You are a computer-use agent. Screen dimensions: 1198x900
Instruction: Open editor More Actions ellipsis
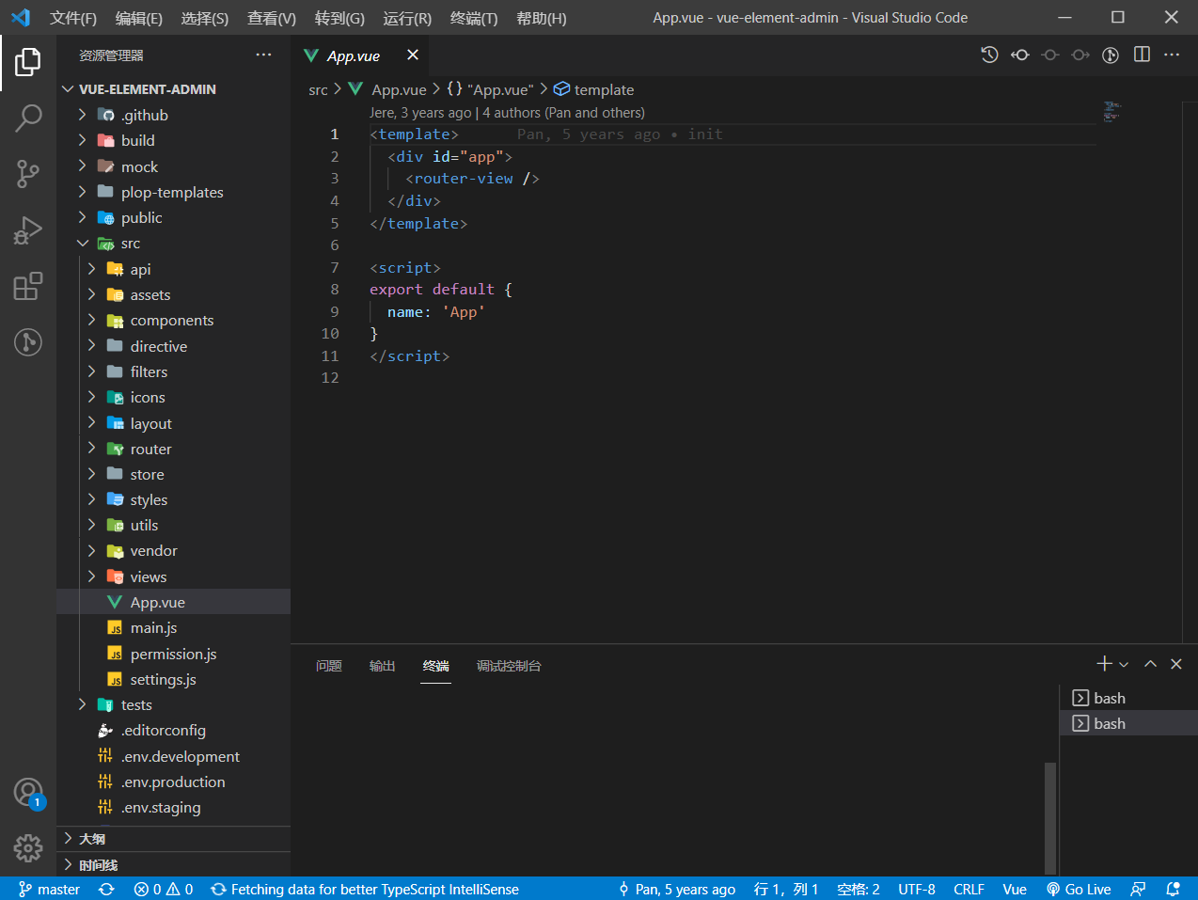(1172, 55)
